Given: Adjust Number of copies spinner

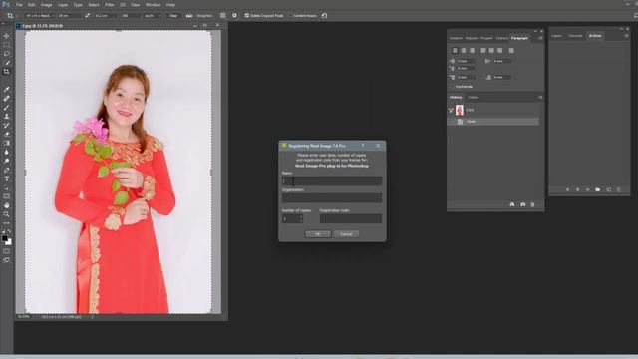Looking at the screenshot, I should point(301,219).
